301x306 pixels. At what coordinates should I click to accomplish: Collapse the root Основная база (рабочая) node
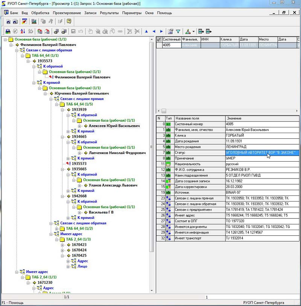pyautogui.click(x=5, y=39)
